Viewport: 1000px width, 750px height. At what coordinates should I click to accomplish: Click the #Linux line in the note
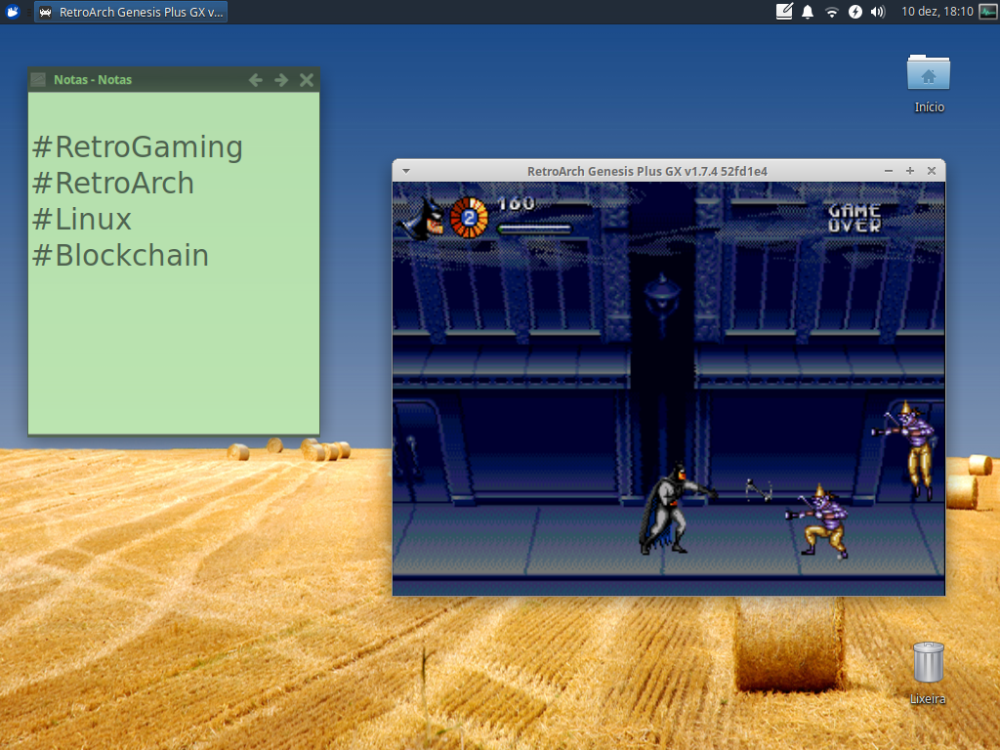pyautogui.click(x=82, y=220)
